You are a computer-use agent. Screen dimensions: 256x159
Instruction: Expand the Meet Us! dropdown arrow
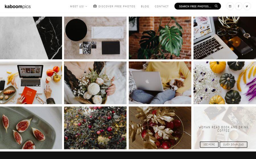[86, 7]
